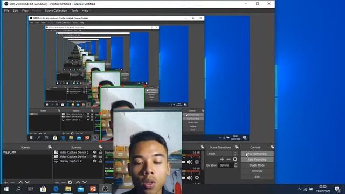
Task: Open File Explorer from taskbar
Action: [x=68, y=189]
